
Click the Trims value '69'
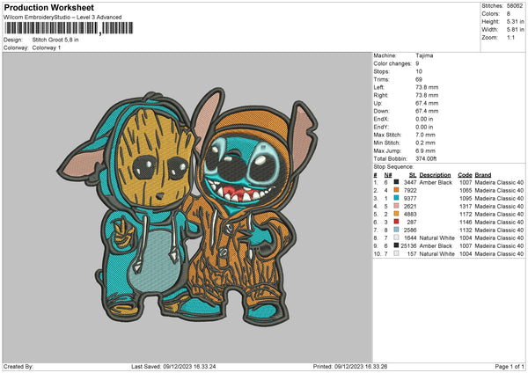[419, 79]
